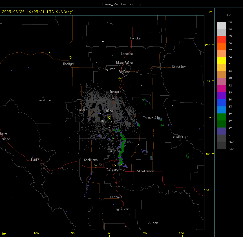Click the yellow diamond marker south of RedDeer
The image size is (243, 237).
(x=120, y=79)
